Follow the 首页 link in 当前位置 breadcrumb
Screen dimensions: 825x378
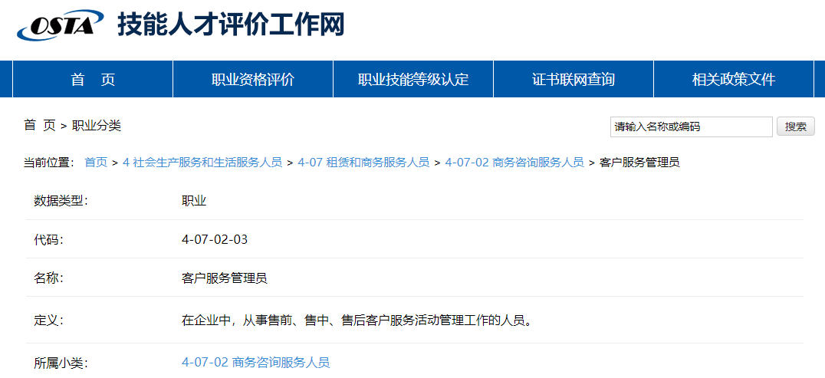tap(96, 162)
